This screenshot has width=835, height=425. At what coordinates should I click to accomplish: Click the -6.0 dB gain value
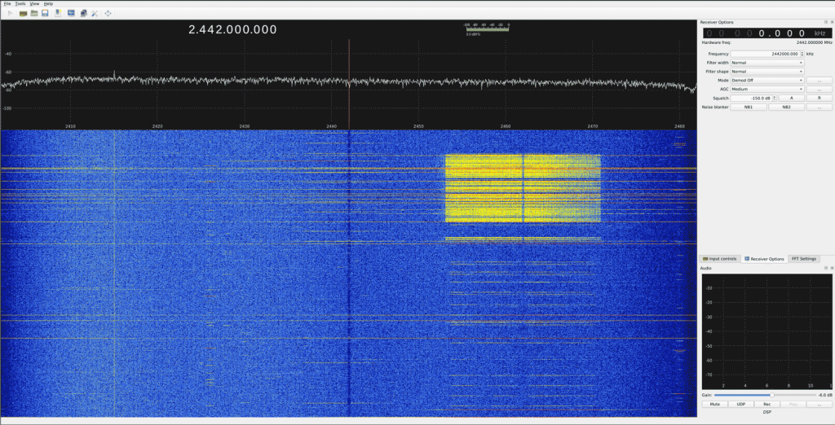[824, 395]
